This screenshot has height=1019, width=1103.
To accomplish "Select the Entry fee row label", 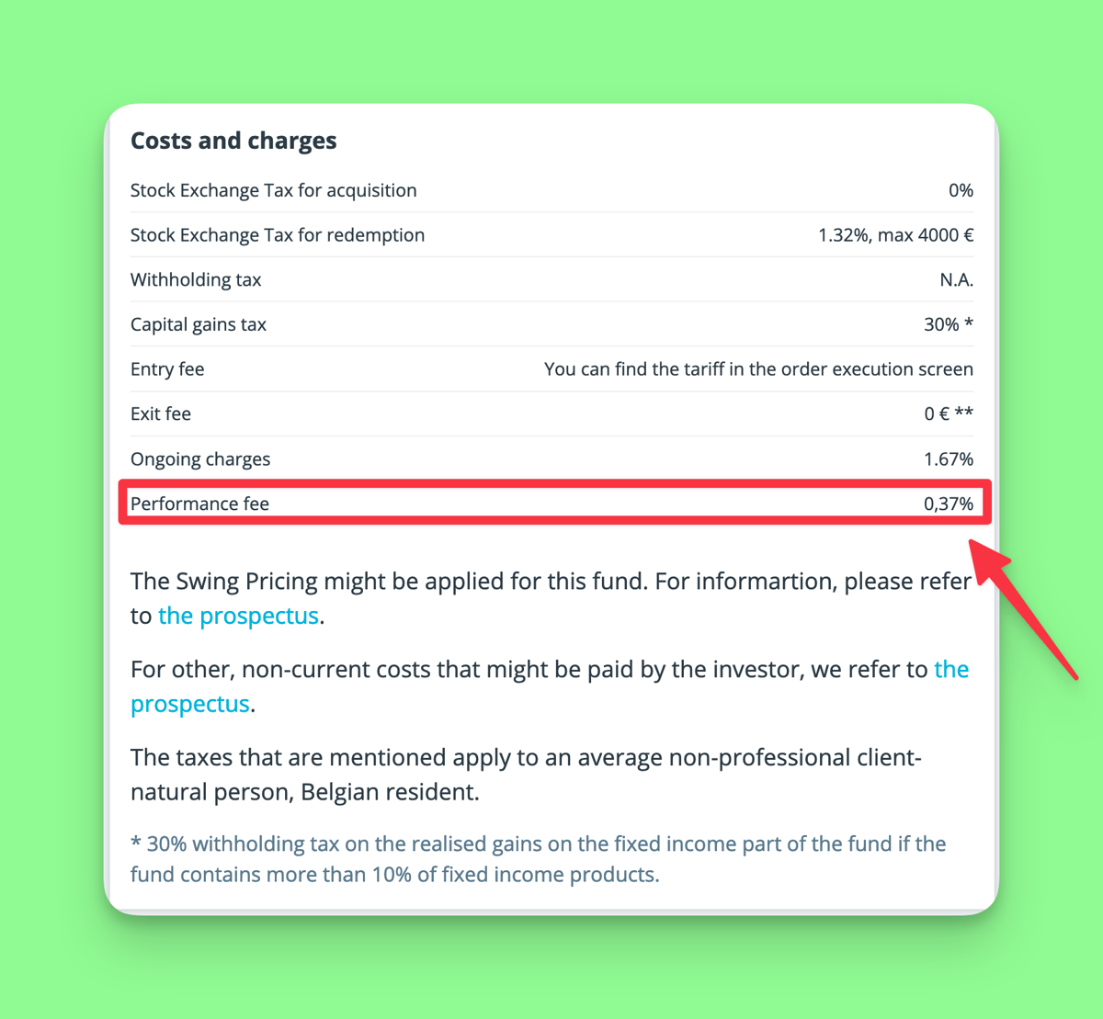I will pyautogui.click(x=167, y=369).
